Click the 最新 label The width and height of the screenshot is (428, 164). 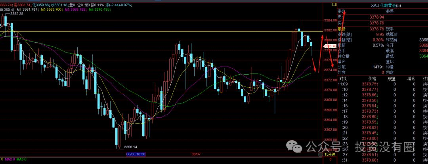[x=342, y=29]
